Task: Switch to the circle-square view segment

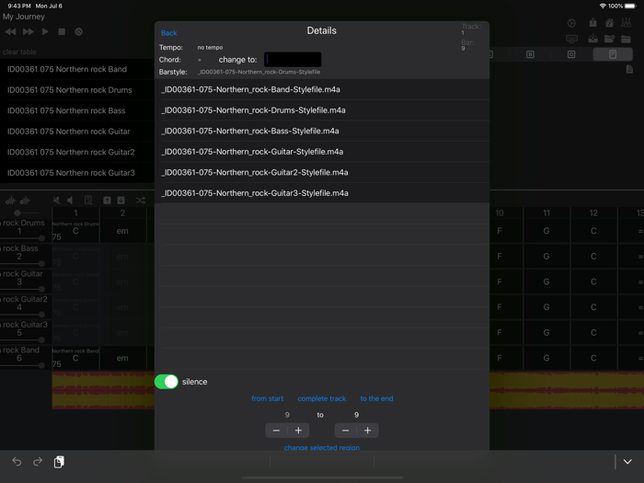Action: 571,54
